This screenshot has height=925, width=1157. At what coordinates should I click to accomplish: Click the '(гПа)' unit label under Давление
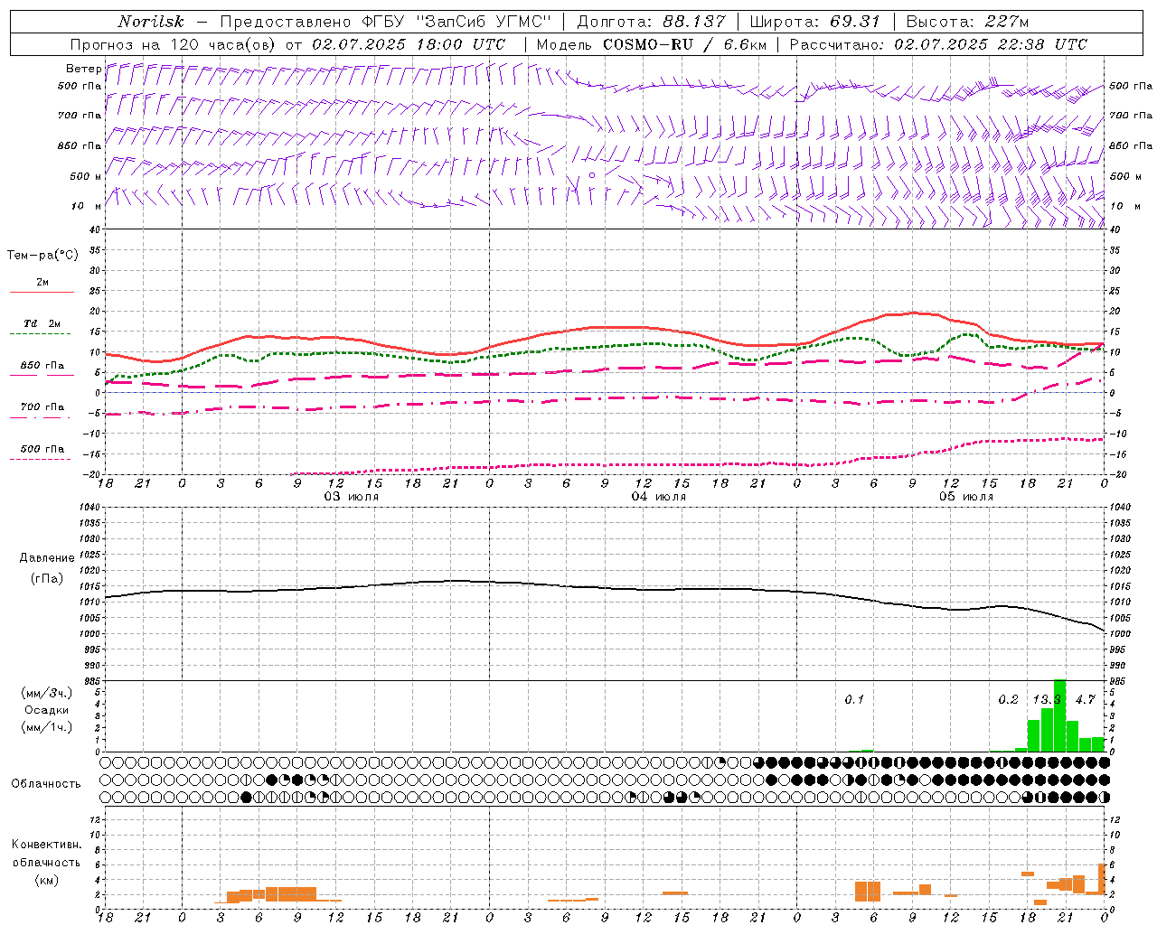[x=47, y=578]
